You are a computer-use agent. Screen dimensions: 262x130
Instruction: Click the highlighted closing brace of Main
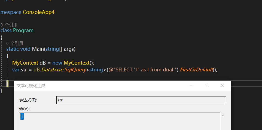click(x=7, y=83)
